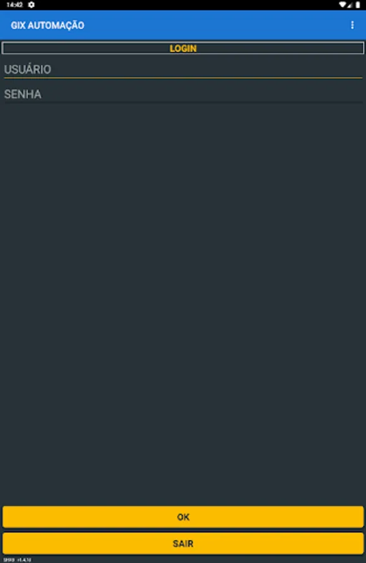Focus the SENHA password field

(183, 94)
